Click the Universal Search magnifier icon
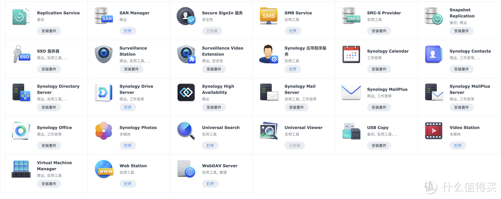 [186, 131]
